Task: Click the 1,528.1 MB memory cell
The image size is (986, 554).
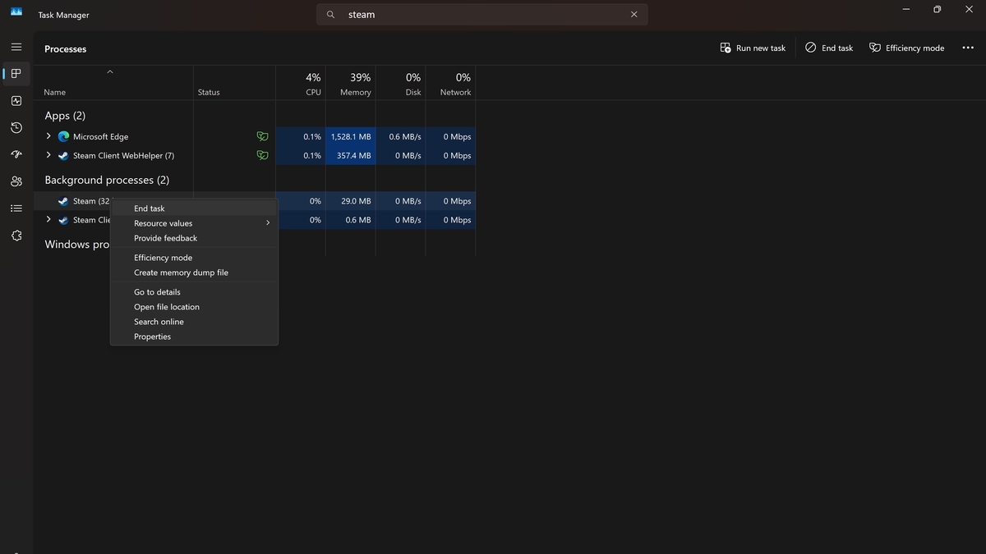Action: (x=351, y=137)
